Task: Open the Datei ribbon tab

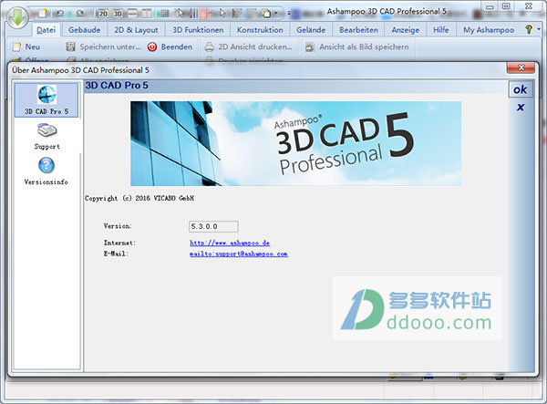Action: click(x=46, y=30)
